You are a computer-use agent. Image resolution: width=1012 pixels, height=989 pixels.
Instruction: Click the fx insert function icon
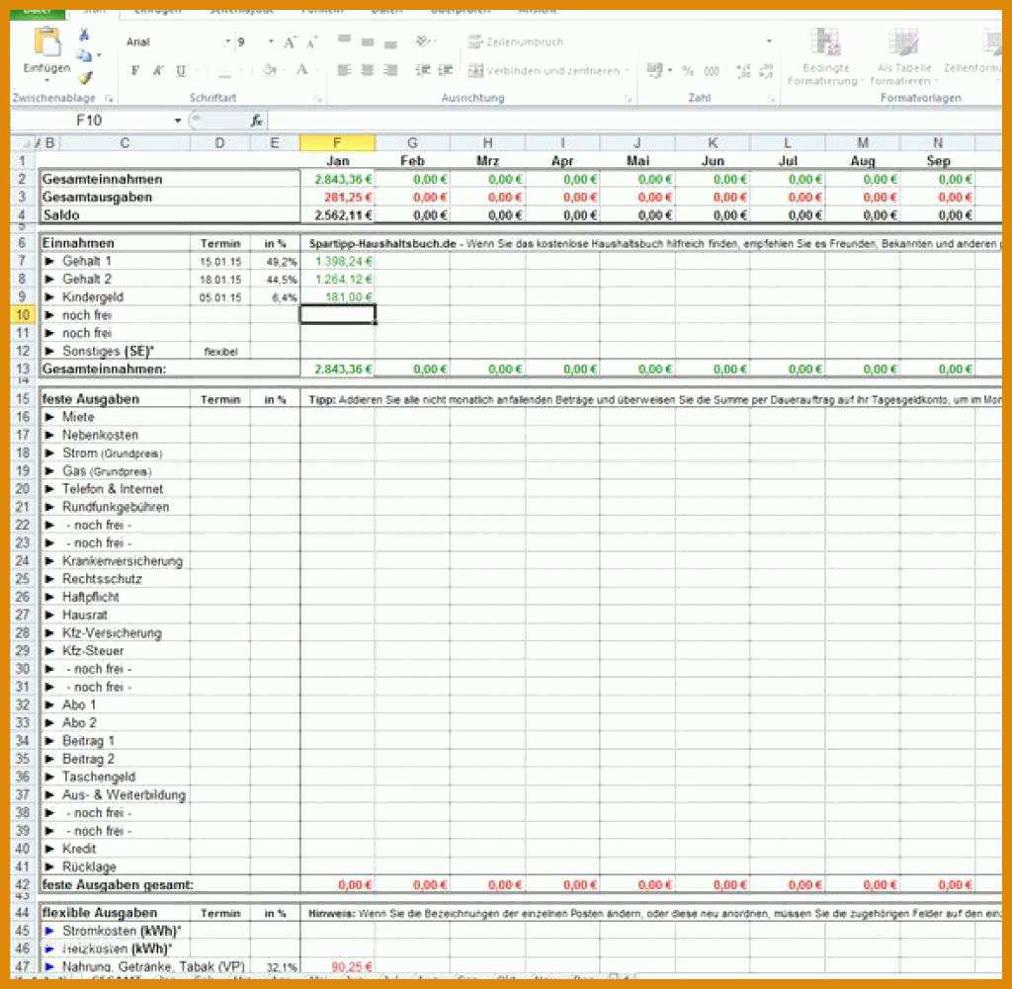pos(256,121)
